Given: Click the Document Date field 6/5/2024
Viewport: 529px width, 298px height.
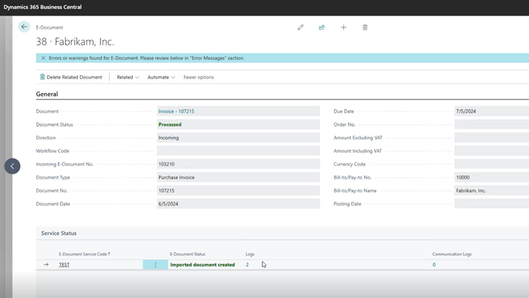Looking at the screenshot, I should 238,204.
